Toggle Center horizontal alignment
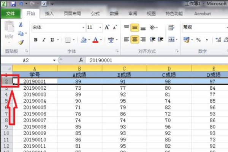 (x=135, y=40)
